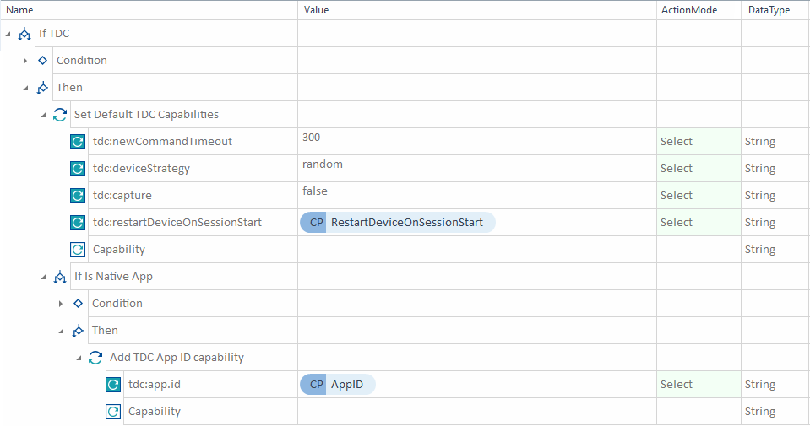Select the Then item under If Is Native App
The image size is (810, 426).
point(105,331)
